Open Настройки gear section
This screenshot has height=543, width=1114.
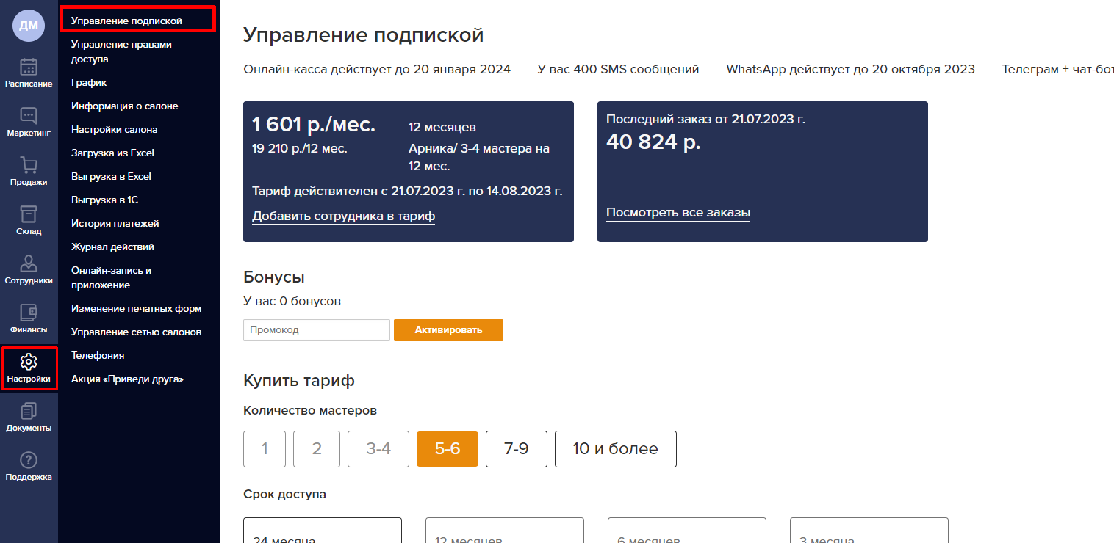[x=29, y=368]
